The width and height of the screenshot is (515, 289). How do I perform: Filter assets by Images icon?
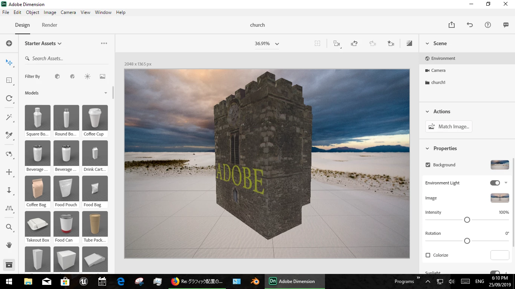click(103, 76)
